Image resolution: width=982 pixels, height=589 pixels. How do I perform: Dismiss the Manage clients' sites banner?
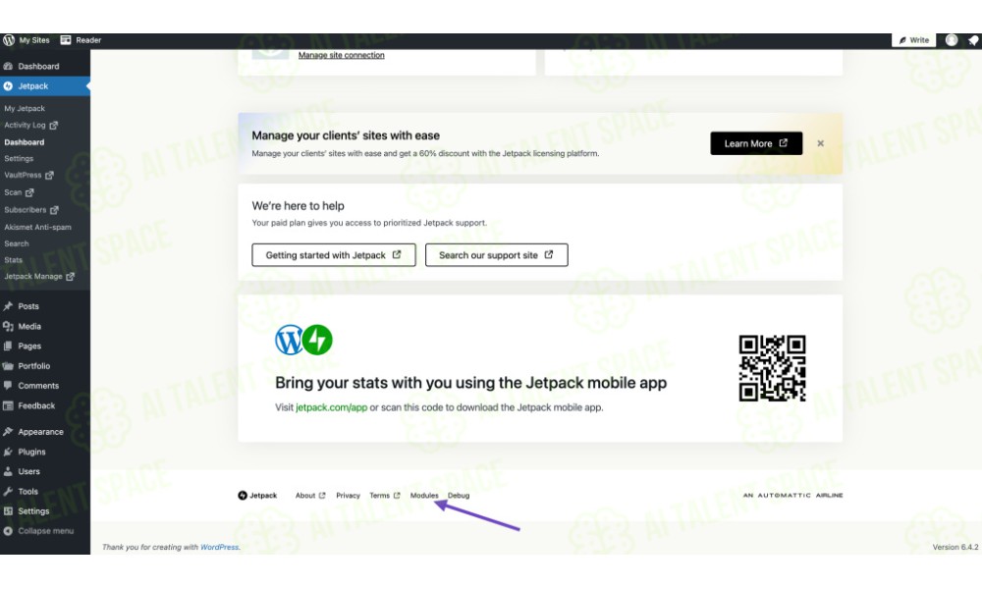[820, 143]
